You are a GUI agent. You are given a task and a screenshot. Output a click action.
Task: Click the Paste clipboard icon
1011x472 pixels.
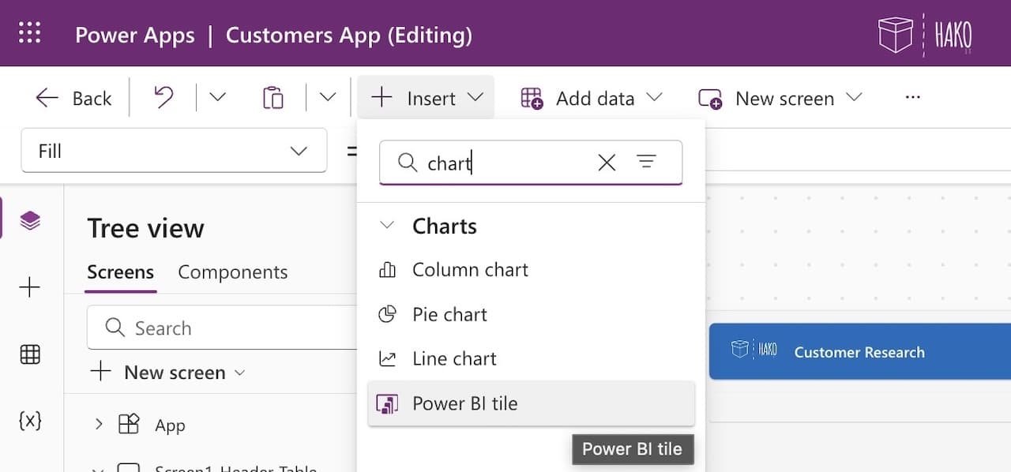point(272,97)
